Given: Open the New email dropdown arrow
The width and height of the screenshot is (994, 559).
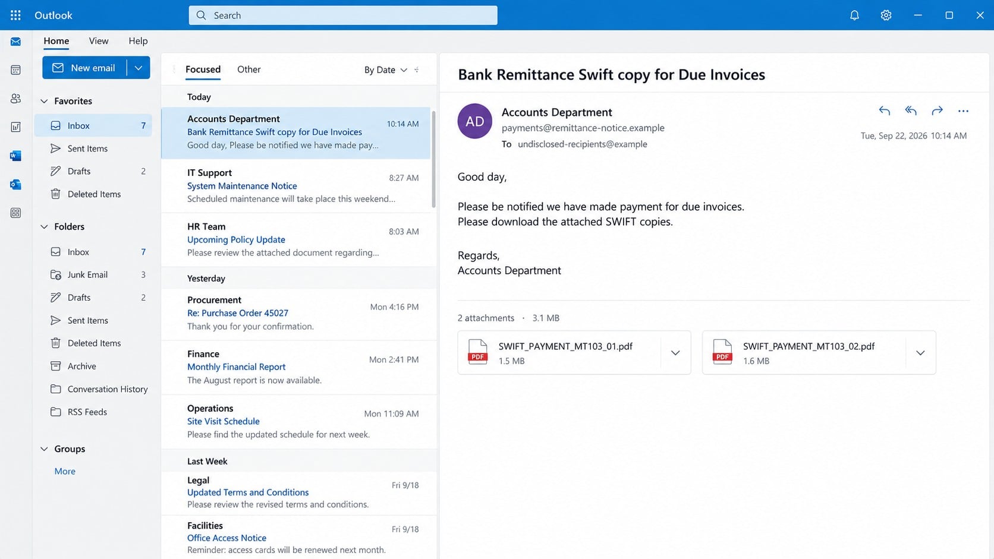Looking at the screenshot, I should [x=139, y=68].
